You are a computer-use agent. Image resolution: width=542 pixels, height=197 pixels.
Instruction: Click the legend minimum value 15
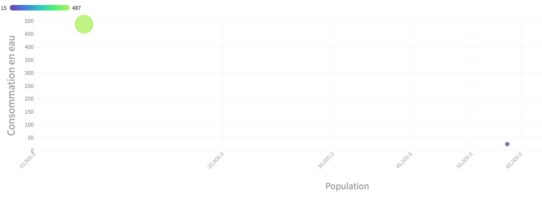[4, 8]
